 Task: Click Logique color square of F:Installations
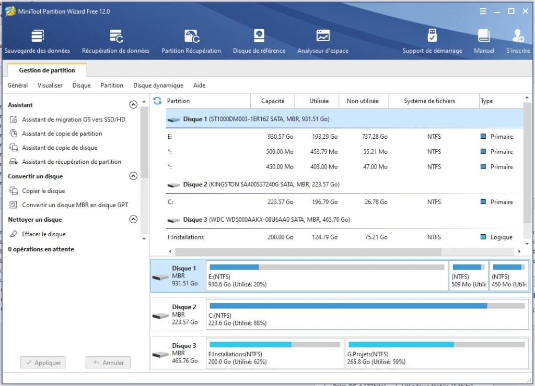pyautogui.click(x=483, y=237)
